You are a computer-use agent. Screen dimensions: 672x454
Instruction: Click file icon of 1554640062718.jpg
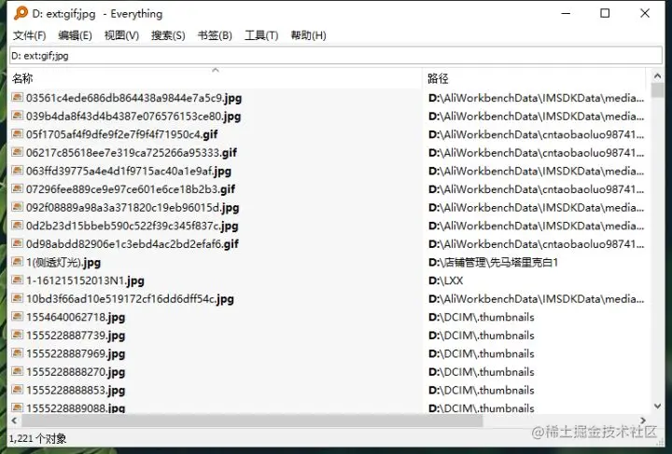(17, 317)
